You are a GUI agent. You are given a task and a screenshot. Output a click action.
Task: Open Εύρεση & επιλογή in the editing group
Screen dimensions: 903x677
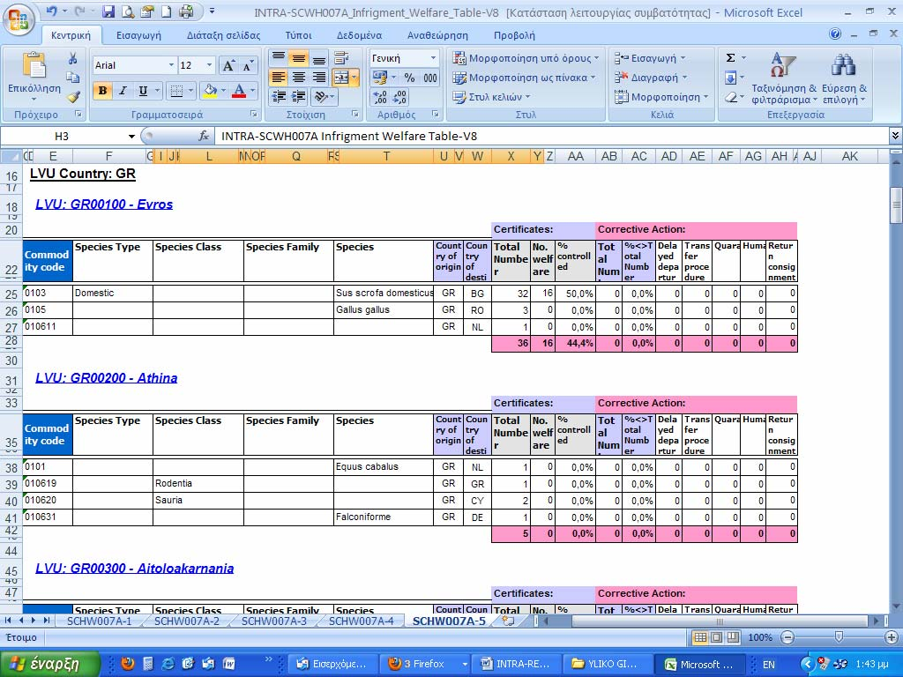pyautogui.click(x=844, y=78)
